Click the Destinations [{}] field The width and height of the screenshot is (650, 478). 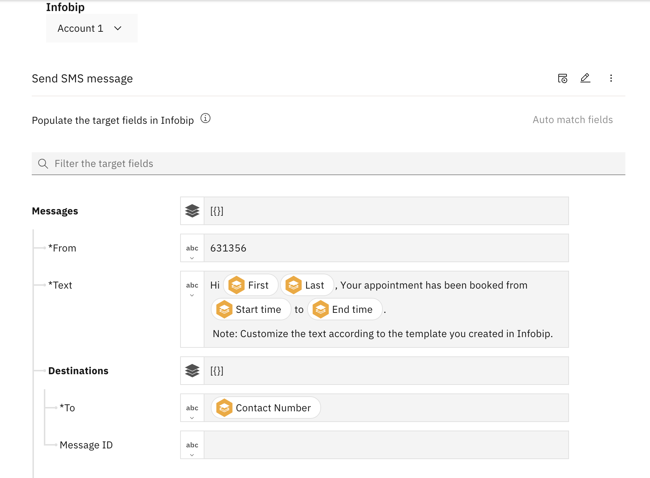pyautogui.click(x=386, y=371)
